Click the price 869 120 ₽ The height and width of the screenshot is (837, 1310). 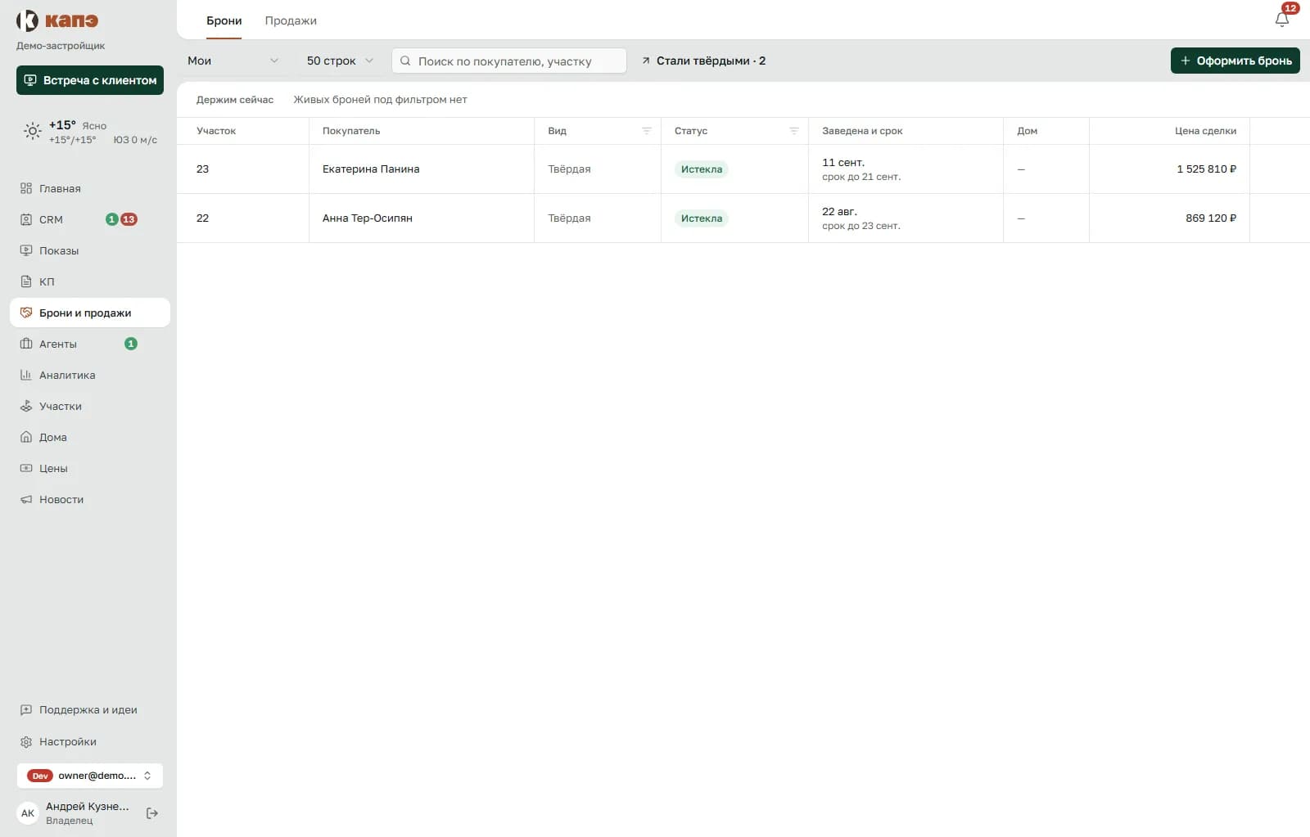pos(1211,218)
